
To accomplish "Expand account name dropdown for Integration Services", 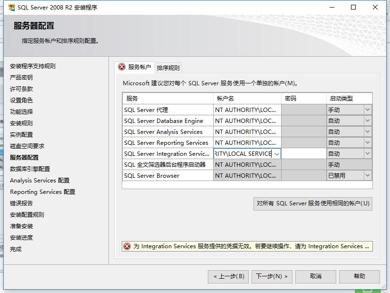I will pyautogui.click(x=277, y=154).
